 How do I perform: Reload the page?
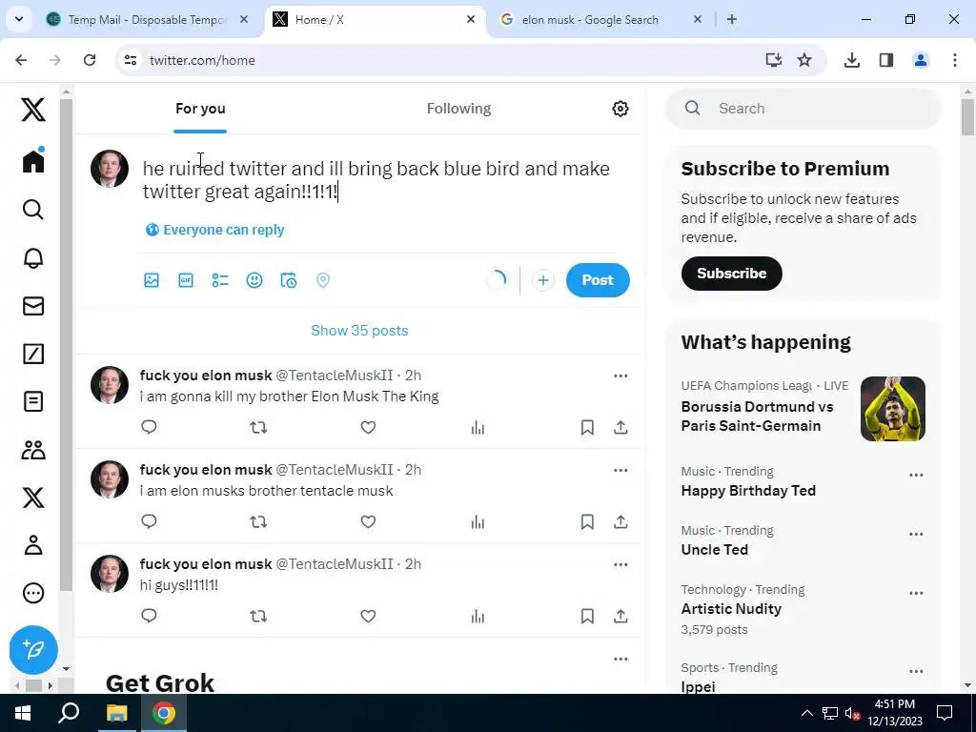click(x=90, y=60)
